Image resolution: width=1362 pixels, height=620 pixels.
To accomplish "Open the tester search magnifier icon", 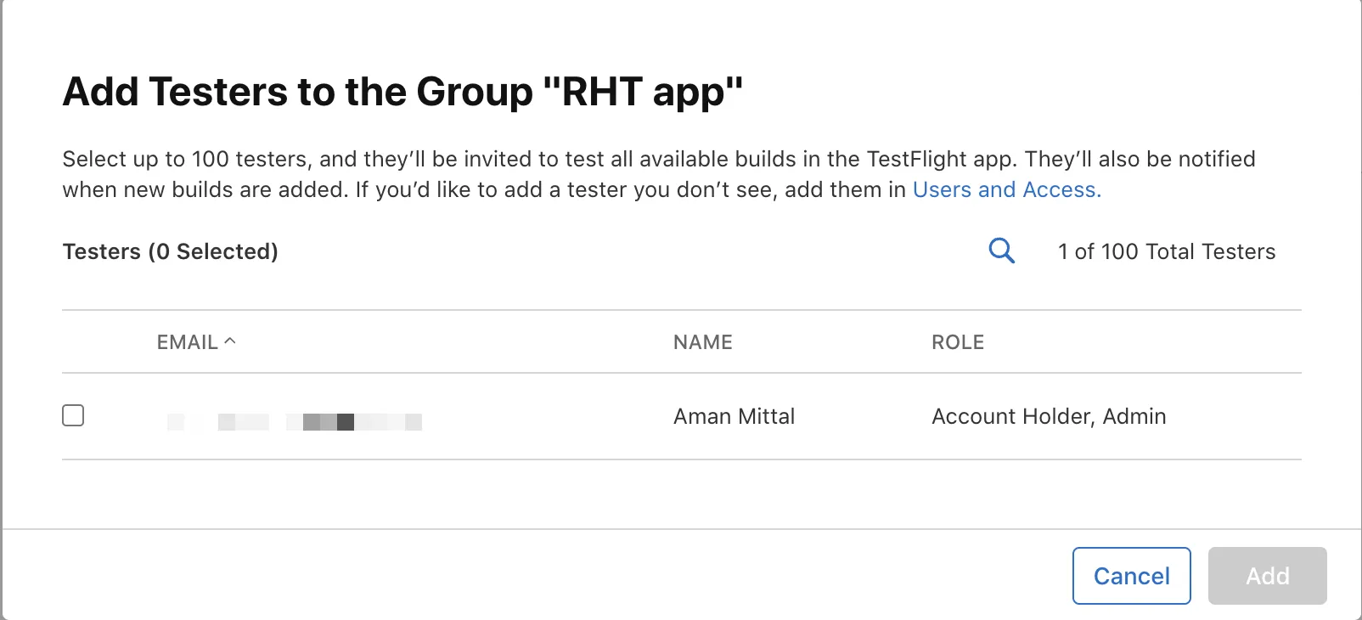I will (1002, 251).
